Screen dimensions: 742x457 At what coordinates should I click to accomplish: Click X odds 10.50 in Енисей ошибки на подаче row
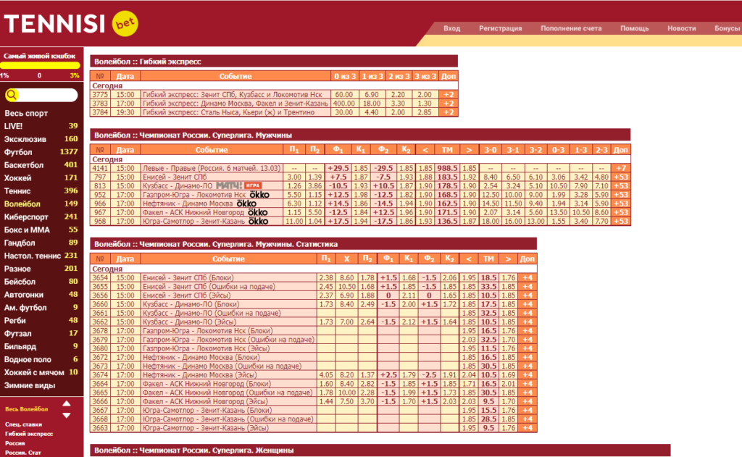point(346,287)
